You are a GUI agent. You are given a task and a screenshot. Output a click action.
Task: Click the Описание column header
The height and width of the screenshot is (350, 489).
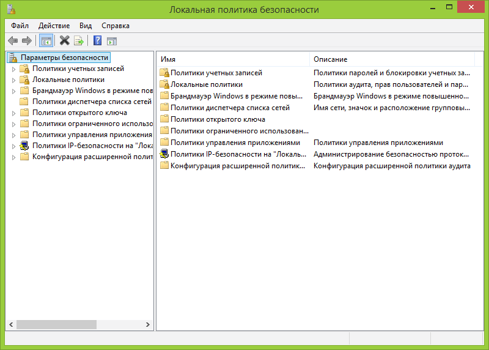pos(391,59)
